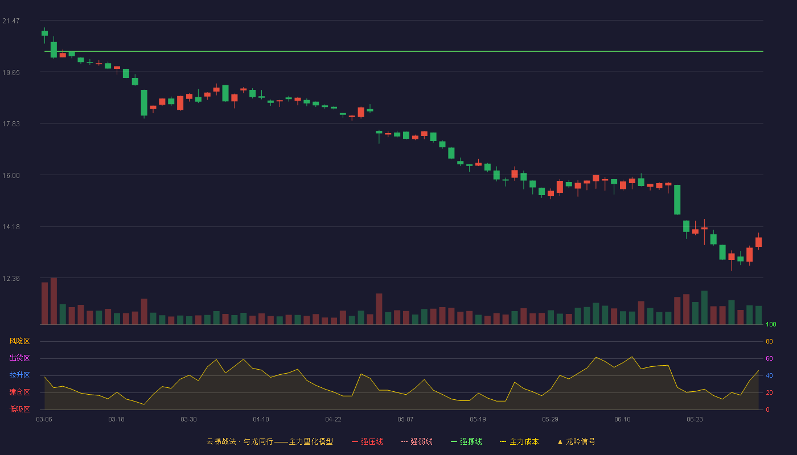The width and height of the screenshot is (797, 455).
Task: Click the 12.36 price axis label
Action: pyautogui.click(x=11, y=278)
